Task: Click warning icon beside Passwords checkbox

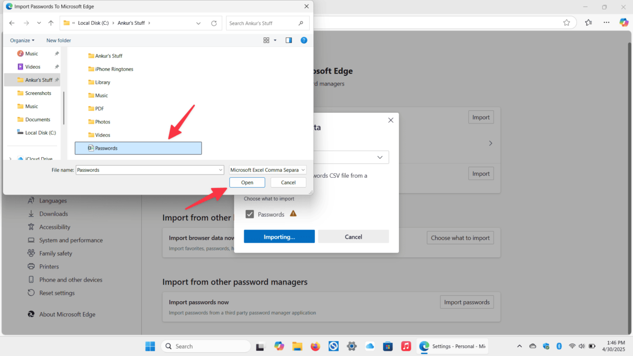Action: pyautogui.click(x=293, y=214)
